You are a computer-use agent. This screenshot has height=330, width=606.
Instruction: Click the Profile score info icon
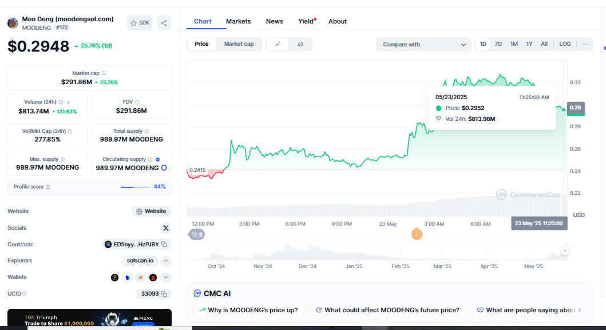[x=48, y=187]
